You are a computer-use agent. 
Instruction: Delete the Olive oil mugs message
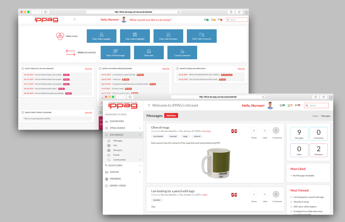click(x=236, y=131)
